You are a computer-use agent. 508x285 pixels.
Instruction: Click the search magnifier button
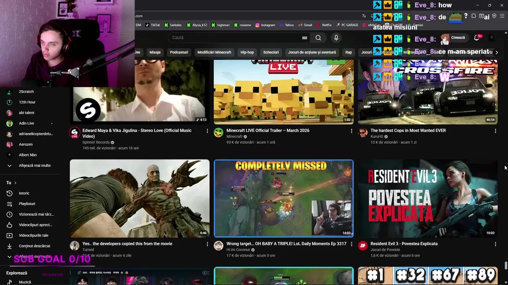[318, 38]
